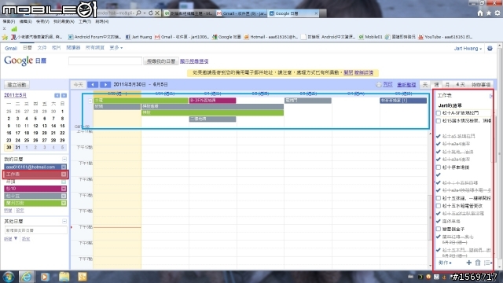The image size is (503, 283).
Task: Show previous month in mini calendar
Action: [x=57, y=95]
